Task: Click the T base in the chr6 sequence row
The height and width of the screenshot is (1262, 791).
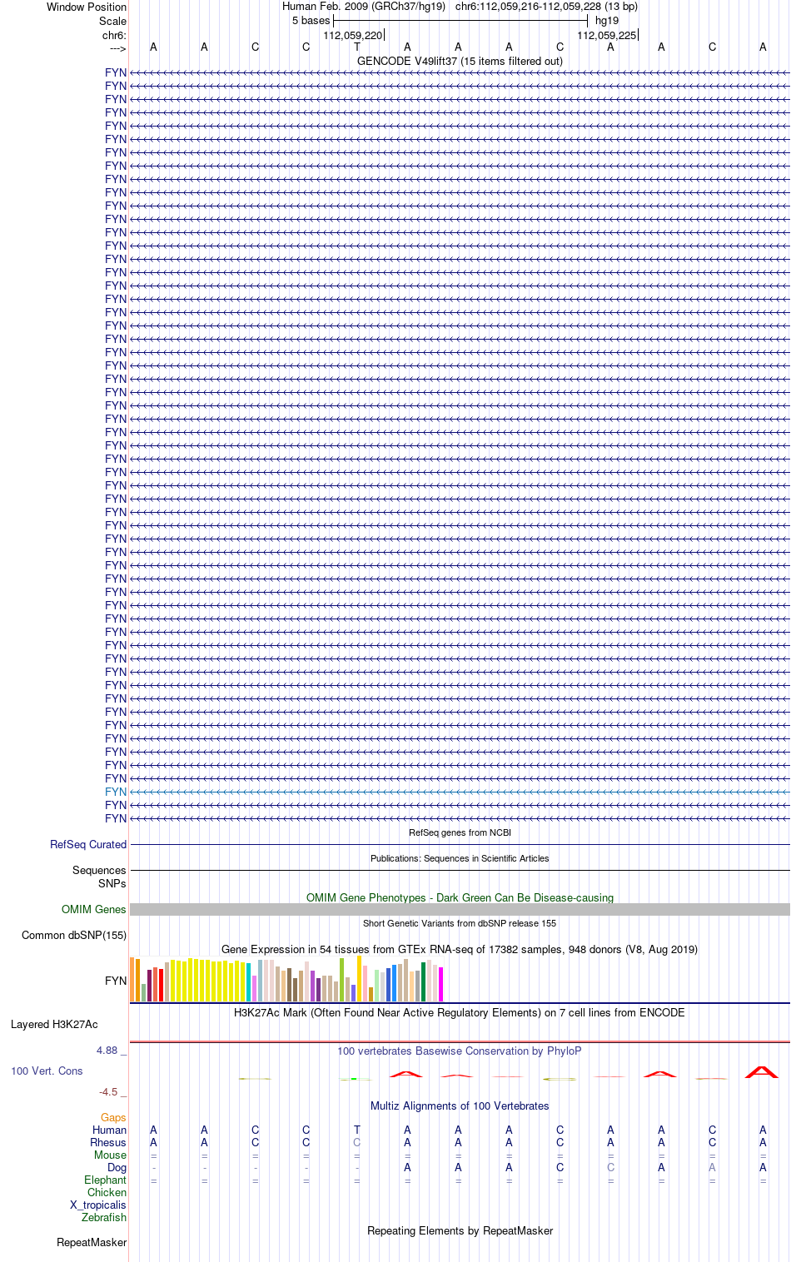Action: click(357, 47)
